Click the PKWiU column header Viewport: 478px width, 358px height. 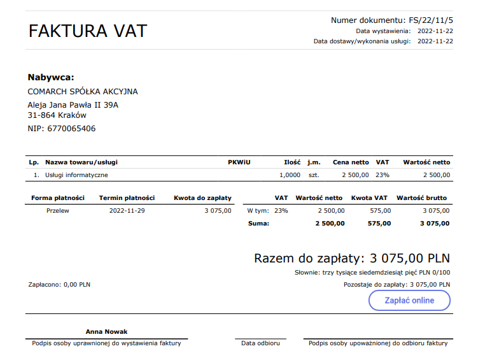(239, 162)
